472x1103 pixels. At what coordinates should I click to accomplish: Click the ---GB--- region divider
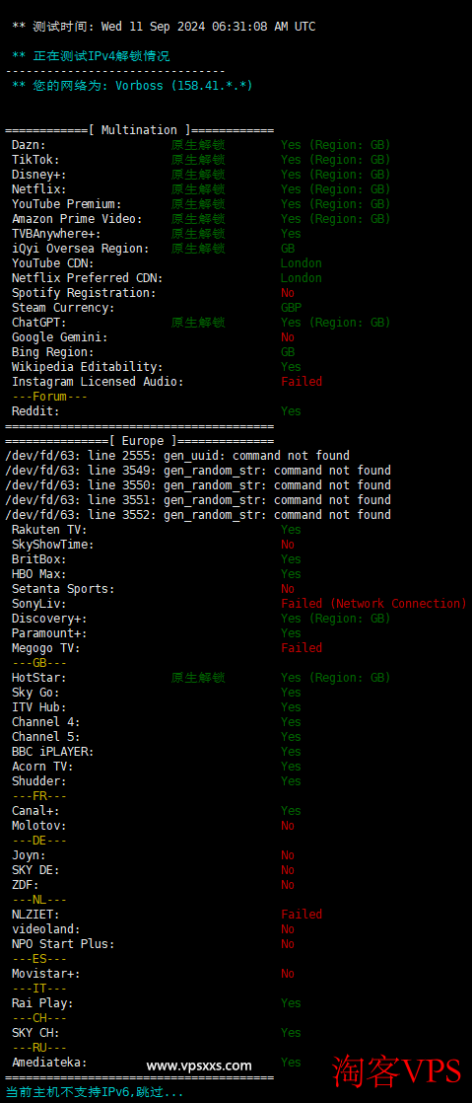[39, 663]
